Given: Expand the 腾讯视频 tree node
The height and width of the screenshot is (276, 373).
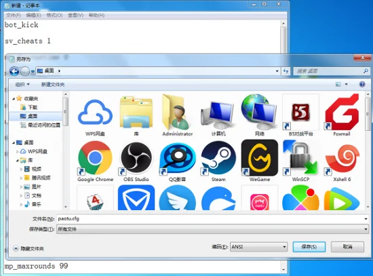Looking at the screenshot, I should point(21,178).
